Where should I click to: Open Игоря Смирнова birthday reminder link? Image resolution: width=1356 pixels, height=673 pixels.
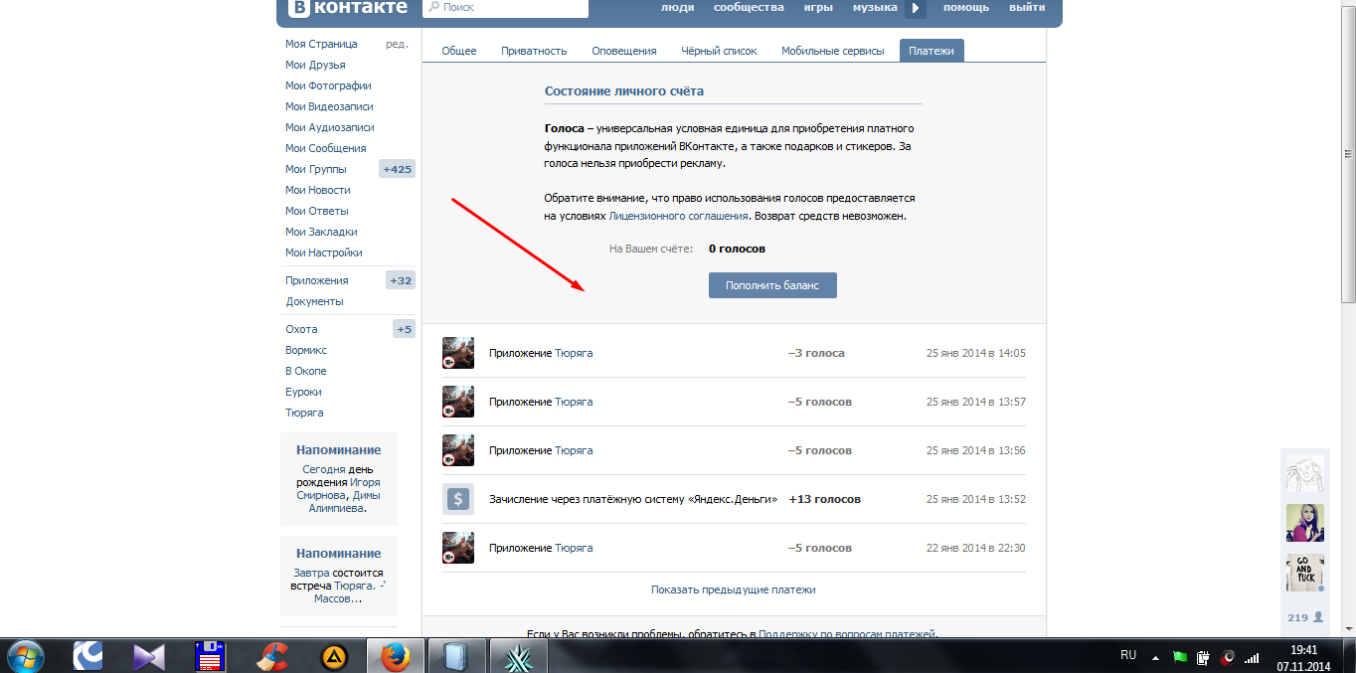point(338,488)
